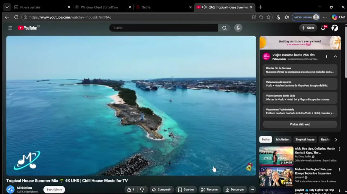
Task: Open the YouTube account avatar menu
Action: click(335, 28)
